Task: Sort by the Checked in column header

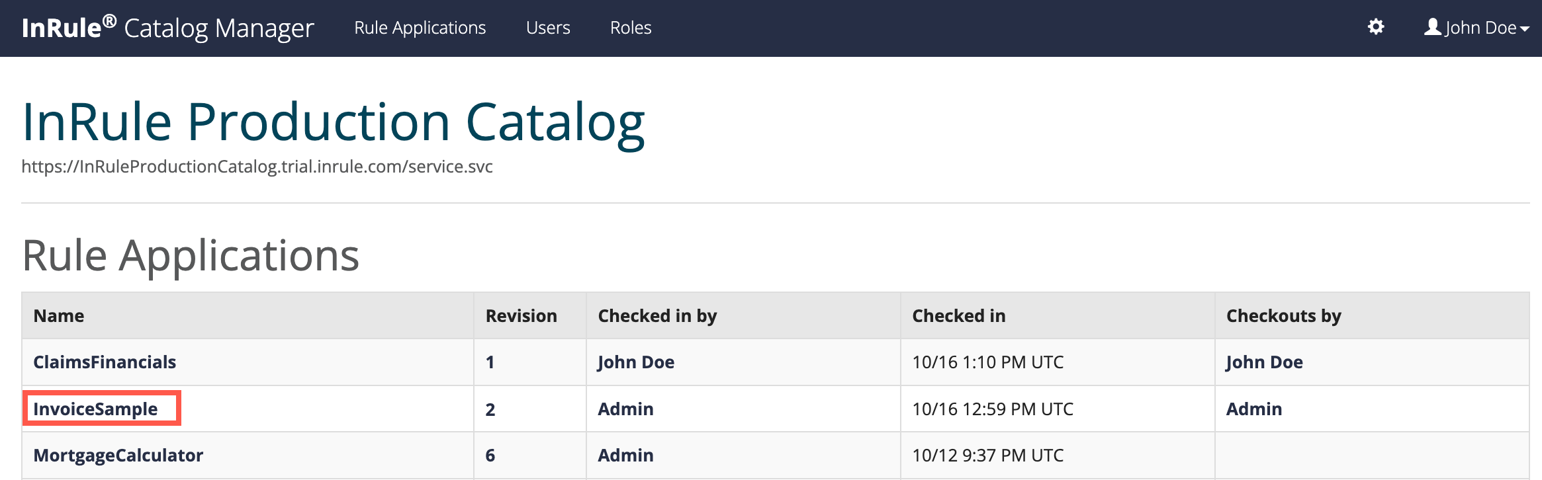Action: point(958,316)
